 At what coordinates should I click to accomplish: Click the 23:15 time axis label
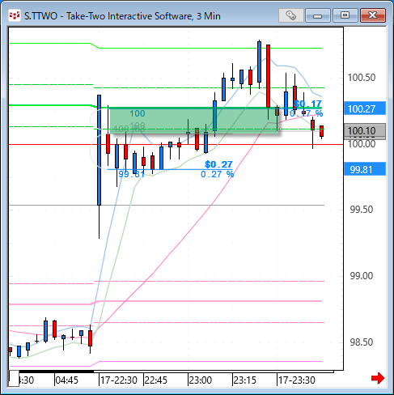tap(245, 380)
